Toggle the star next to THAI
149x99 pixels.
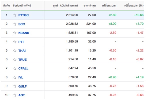15,51
